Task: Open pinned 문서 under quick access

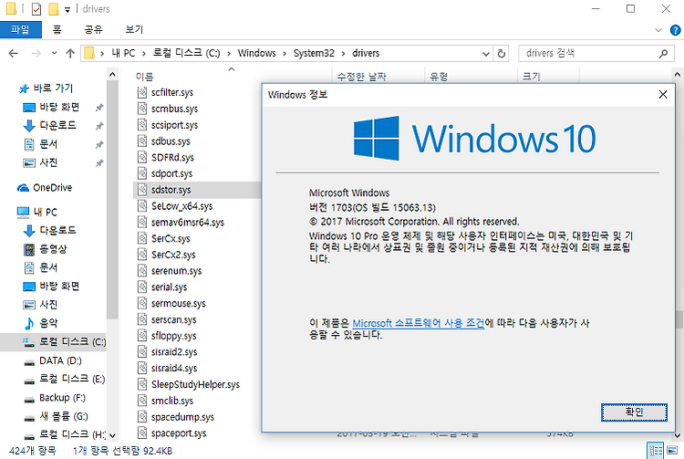Action: point(48,144)
